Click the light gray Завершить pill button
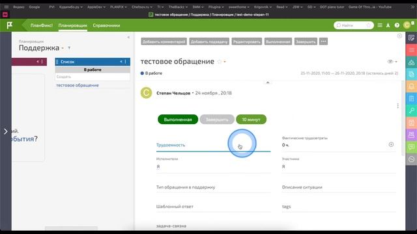This screenshot has height=234, width=417. click(x=217, y=120)
